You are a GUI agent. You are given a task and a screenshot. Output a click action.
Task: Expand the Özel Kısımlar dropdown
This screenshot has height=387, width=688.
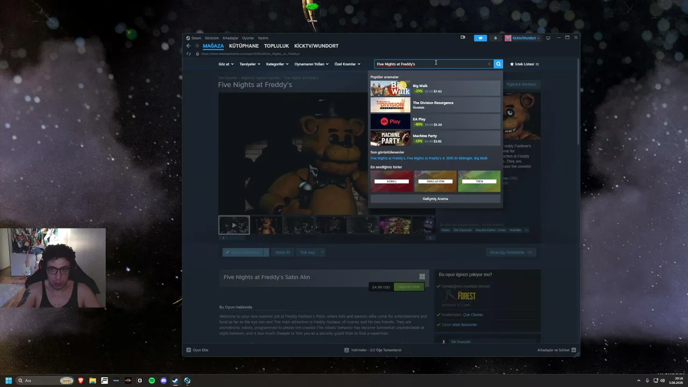point(347,64)
